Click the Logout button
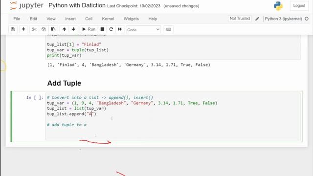 point(299,5)
